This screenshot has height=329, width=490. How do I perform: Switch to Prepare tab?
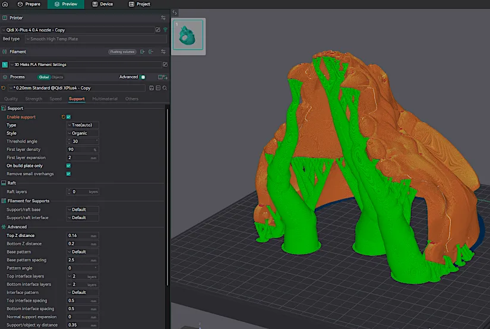(x=29, y=4)
